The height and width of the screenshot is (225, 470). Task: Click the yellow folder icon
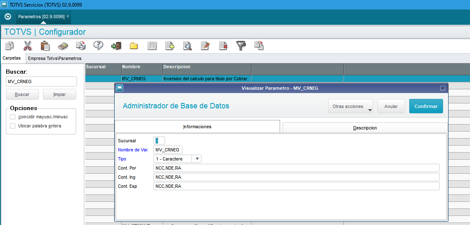coord(133,46)
